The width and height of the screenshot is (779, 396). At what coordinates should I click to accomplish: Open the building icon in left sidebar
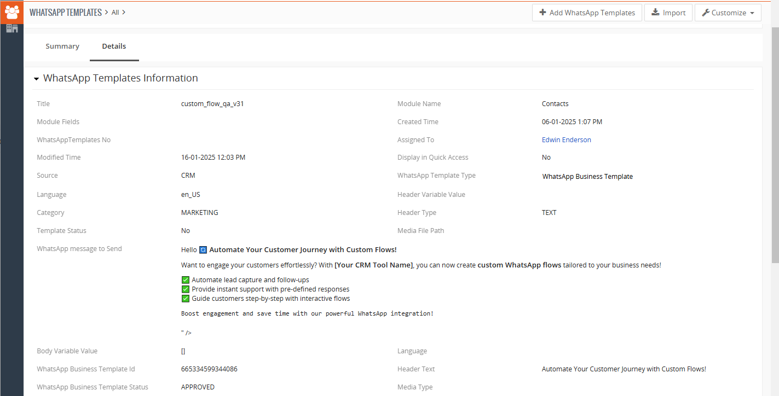pos(11,28)
